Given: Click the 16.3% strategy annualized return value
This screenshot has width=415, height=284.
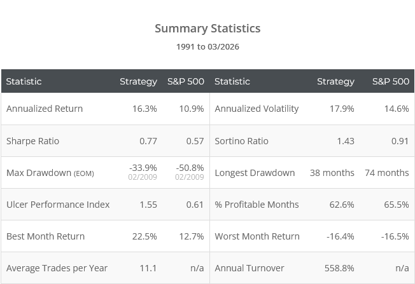Looking at the screenshot, I should pyautogui.click(x=144, y=109).
